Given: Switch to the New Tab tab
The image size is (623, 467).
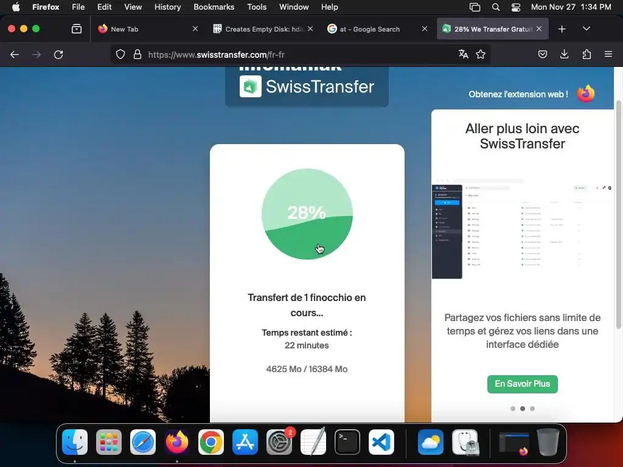Looking at the screenshot, I should tap(147, 29).
